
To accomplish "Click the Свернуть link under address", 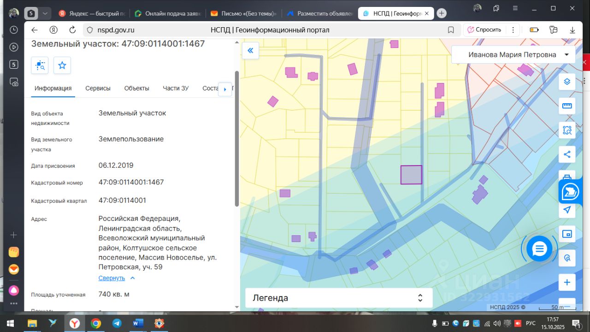I will click(x=112, y=278).
